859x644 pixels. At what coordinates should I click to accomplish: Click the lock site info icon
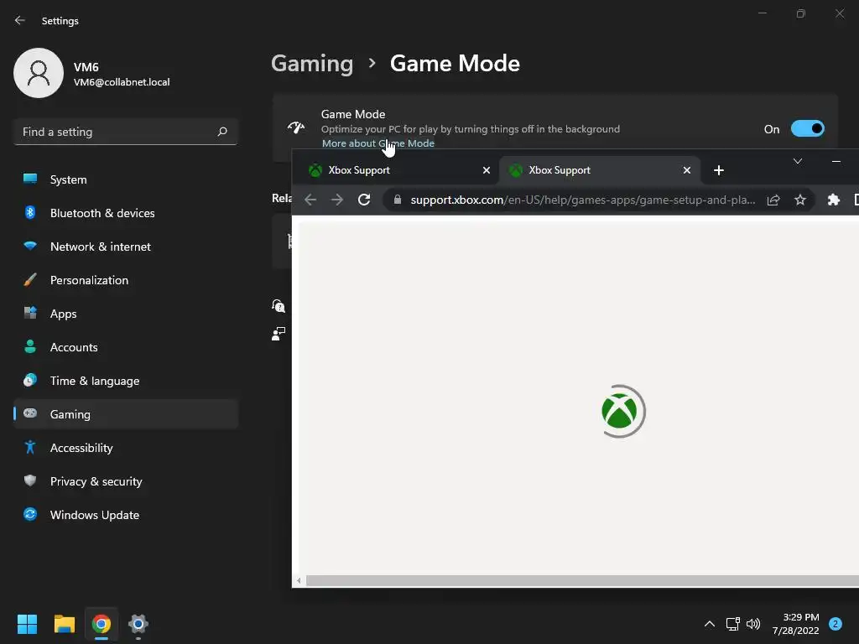398,200
